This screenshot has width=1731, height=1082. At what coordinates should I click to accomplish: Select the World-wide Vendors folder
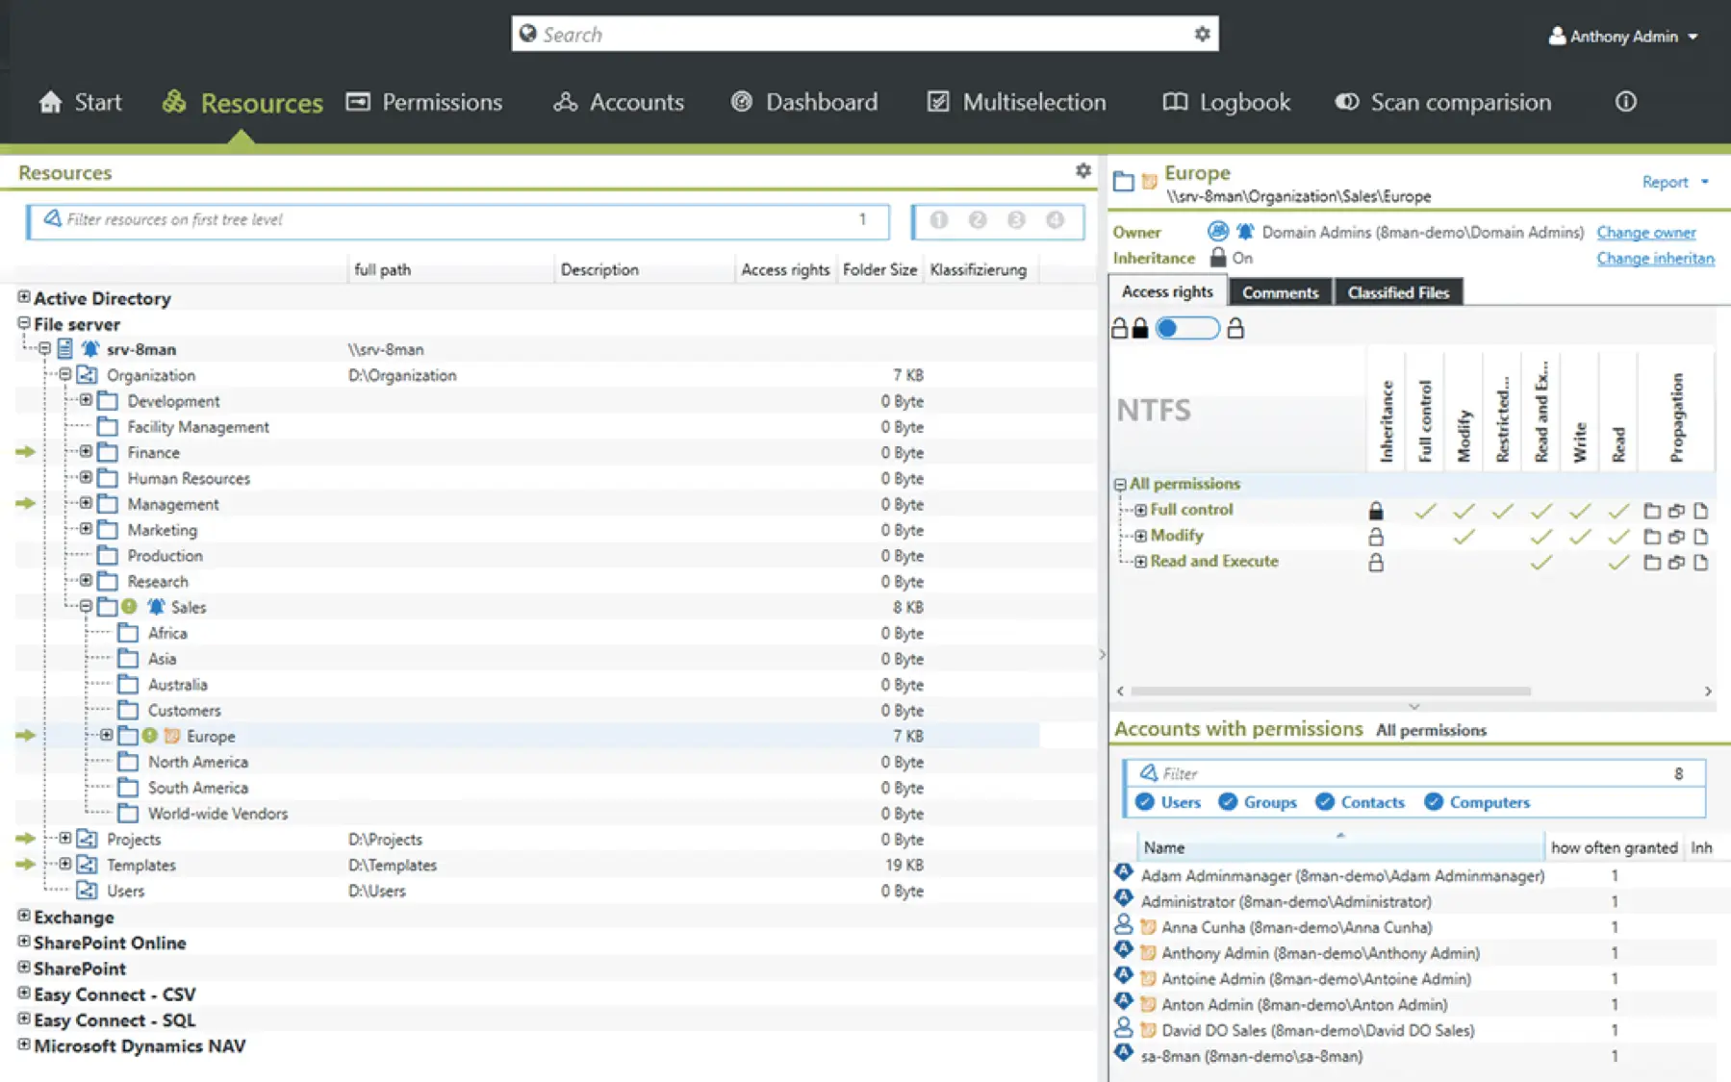(217, 814)
